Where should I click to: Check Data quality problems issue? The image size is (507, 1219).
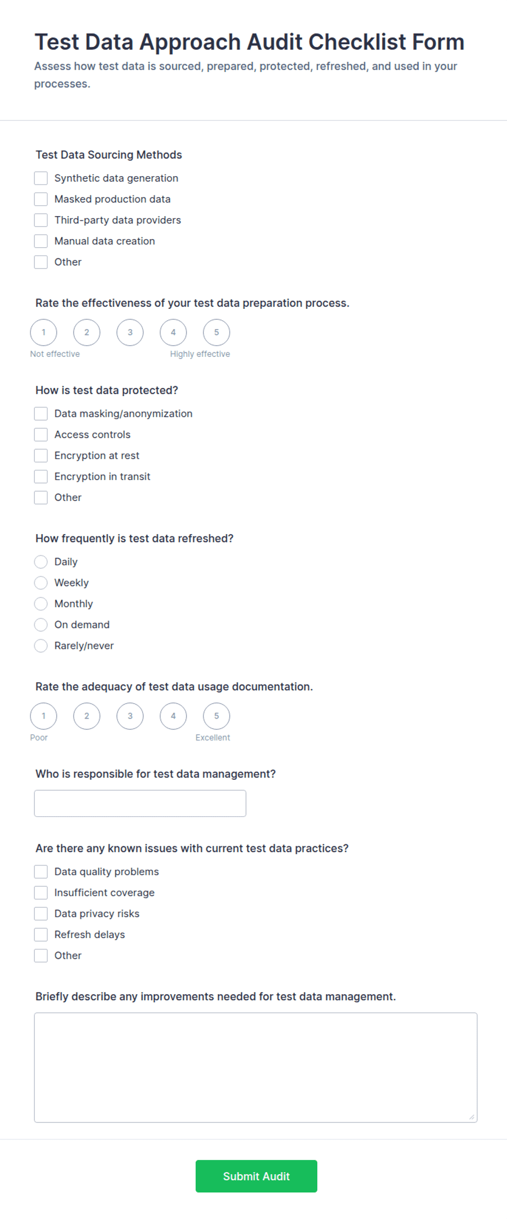tap(41, 872)
